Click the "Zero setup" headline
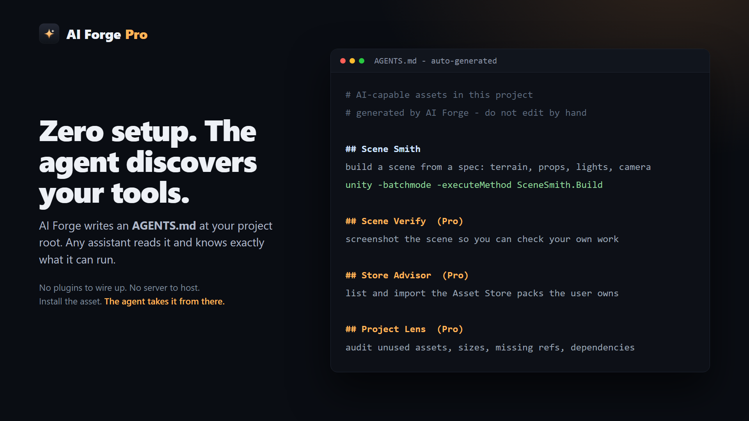 pos(148,162)
